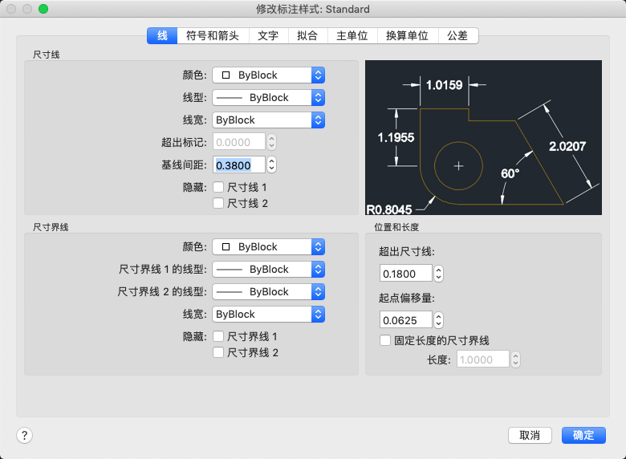This screenshot has height=459, width=626.
Task: Click the 超出标记 value field
Action: [238, 142]
